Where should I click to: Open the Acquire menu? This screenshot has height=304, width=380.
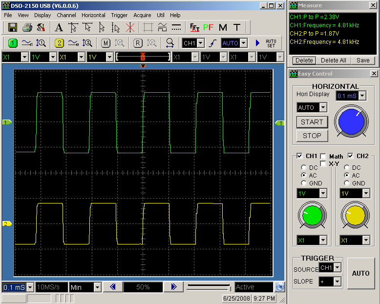coord(142,15)
